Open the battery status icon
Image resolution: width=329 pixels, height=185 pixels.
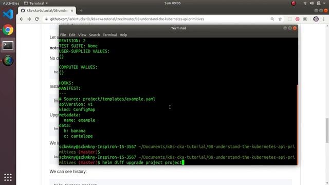click(319, 3)
